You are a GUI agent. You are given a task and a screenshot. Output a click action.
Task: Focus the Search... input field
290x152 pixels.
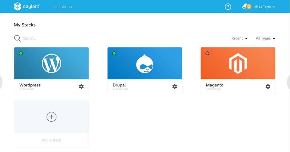29,38
